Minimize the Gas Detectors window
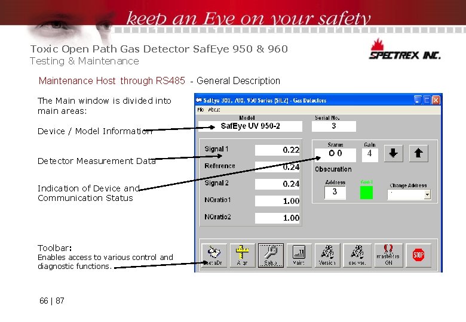 [418, 100]
